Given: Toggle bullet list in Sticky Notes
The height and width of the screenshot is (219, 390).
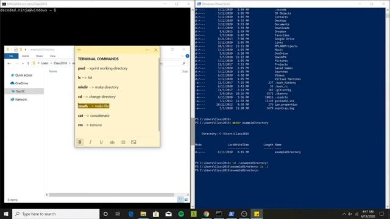Looking at the screenshot, I should pyautogui.click(x=123, y=142).
